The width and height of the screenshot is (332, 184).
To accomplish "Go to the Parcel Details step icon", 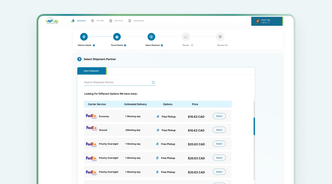I will point(117,37).
